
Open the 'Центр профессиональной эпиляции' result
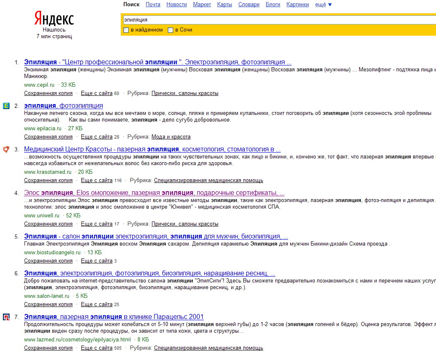[x=158, y=62]
